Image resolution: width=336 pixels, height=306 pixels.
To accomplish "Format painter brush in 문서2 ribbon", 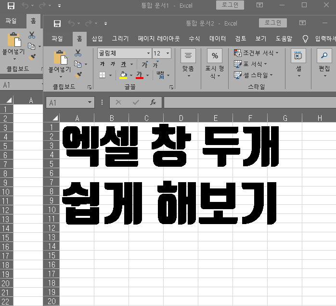I will (78, 75).
